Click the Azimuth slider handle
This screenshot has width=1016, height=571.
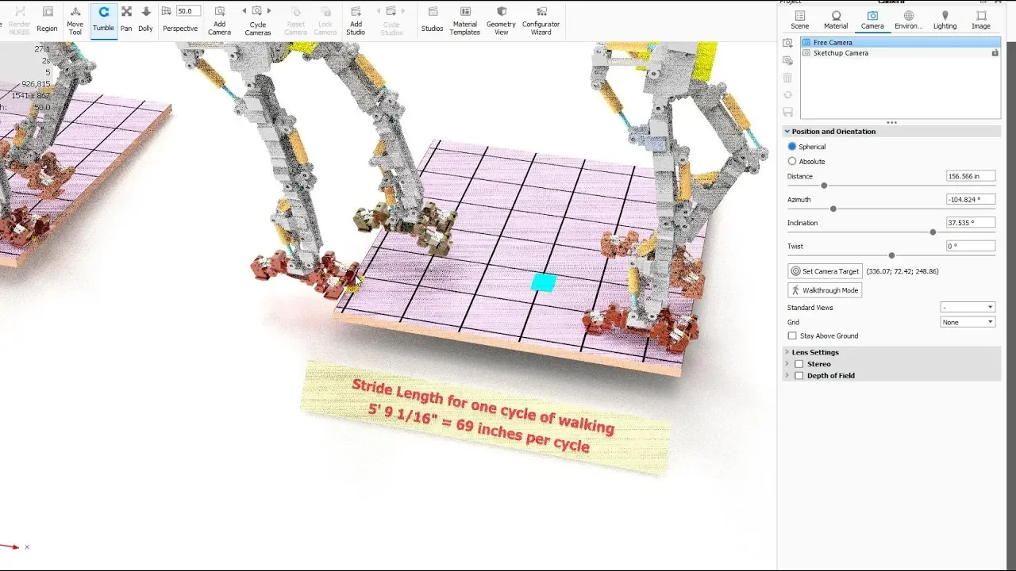833,209
